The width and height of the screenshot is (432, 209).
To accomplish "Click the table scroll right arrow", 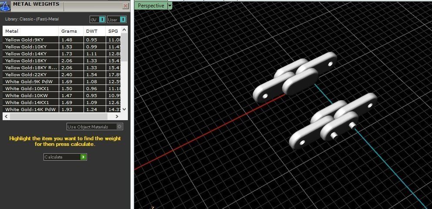I will coord(117,117).
